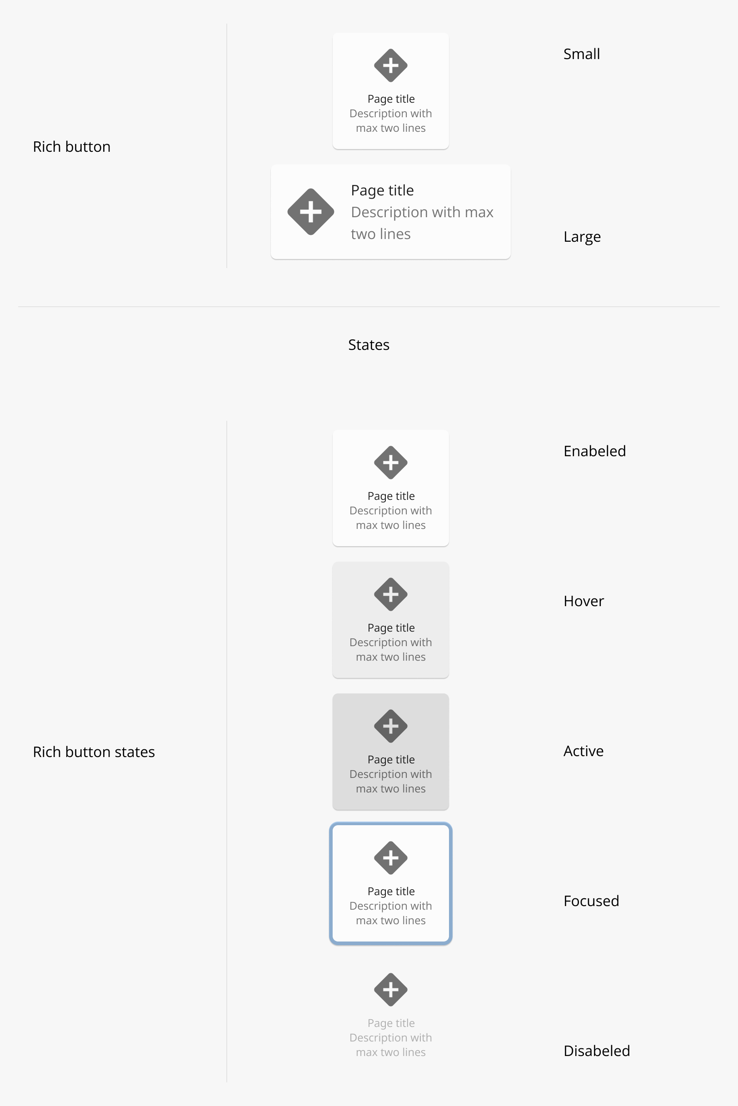
Task: Click the plus icon in the Hover state button
Action: [391, 594]
